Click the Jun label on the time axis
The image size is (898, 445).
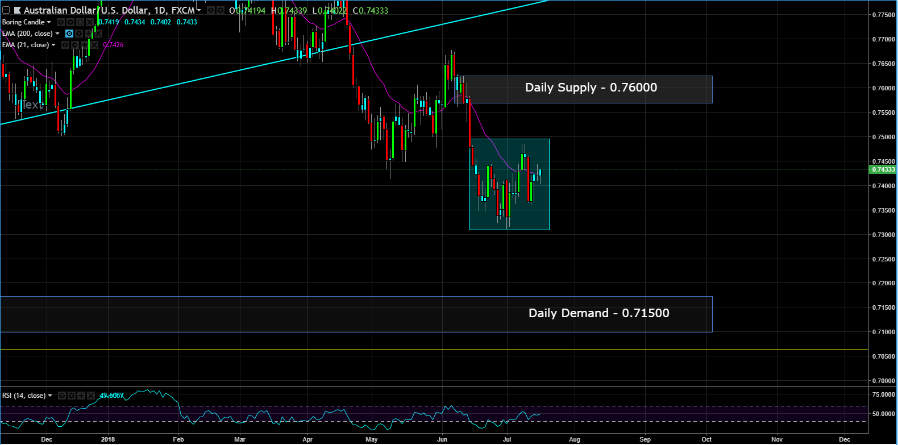point(442,439)
